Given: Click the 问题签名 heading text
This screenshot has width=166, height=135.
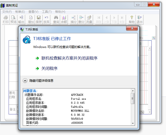Looking at the screenshot, I should tap(30, 91).
